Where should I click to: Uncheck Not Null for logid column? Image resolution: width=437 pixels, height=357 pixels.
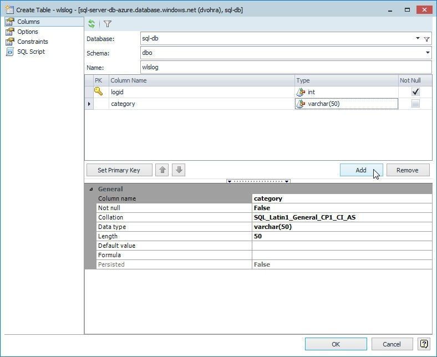coord(415,91)
